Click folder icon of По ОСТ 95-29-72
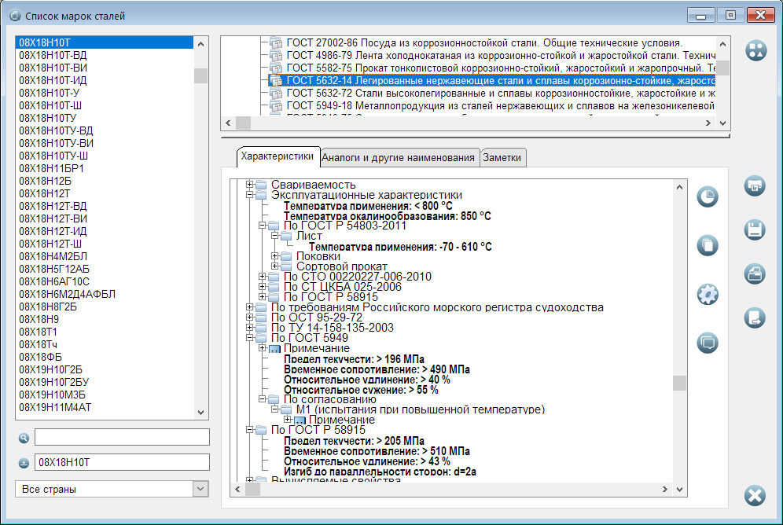 tap(261, 318)
